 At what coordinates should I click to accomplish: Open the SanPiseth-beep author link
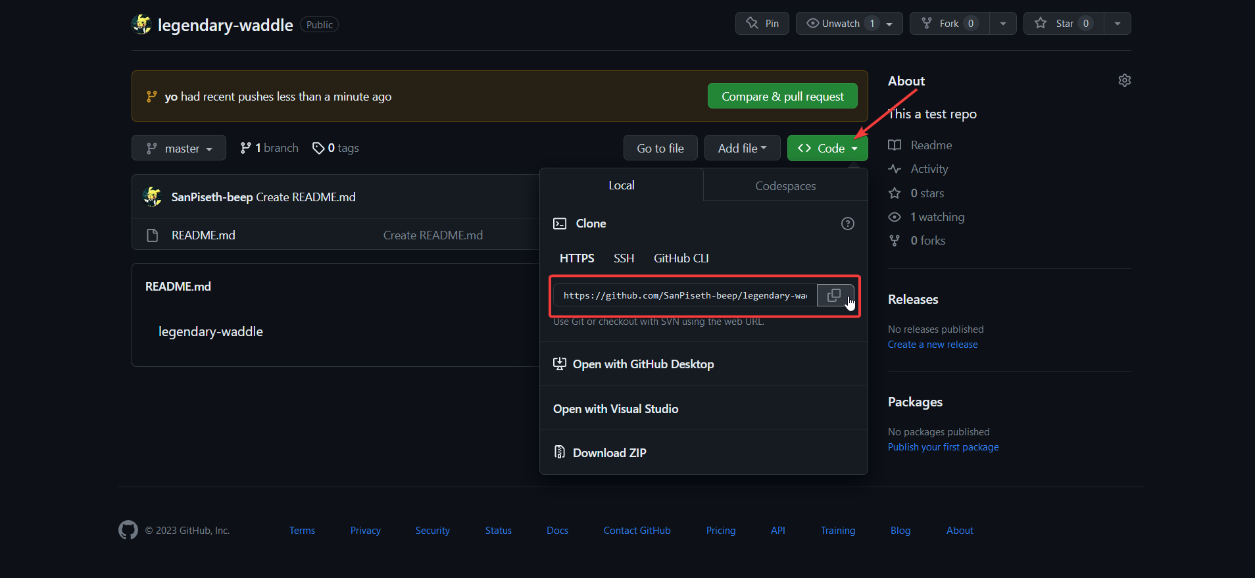point(212,197)
